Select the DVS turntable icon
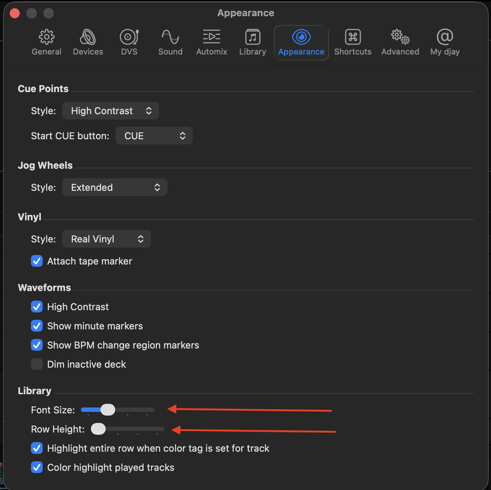491x490 pixels. [129, 37]
